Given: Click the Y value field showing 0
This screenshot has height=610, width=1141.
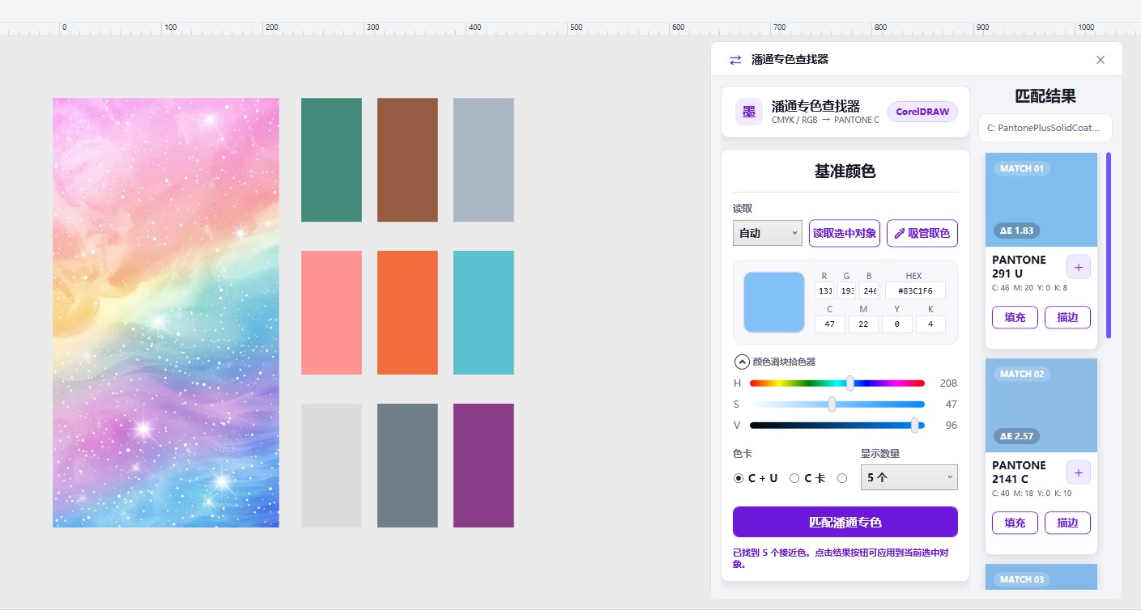Looking at the screenshot, I should pyautogui.click(x=896, y=324).
